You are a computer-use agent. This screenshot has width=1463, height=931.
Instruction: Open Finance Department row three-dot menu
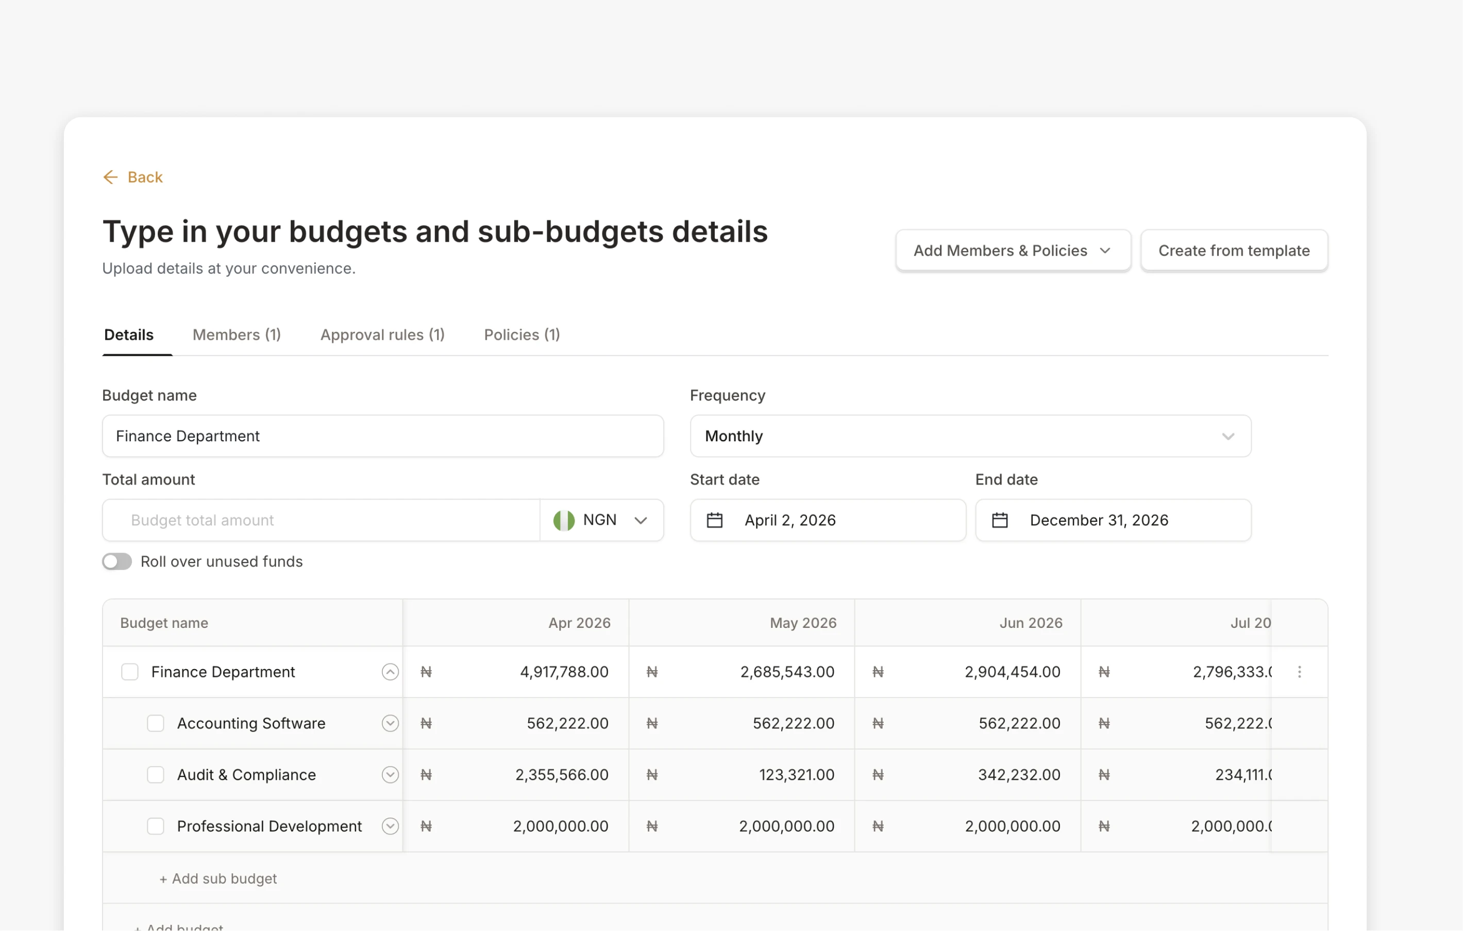(1299, 672)
